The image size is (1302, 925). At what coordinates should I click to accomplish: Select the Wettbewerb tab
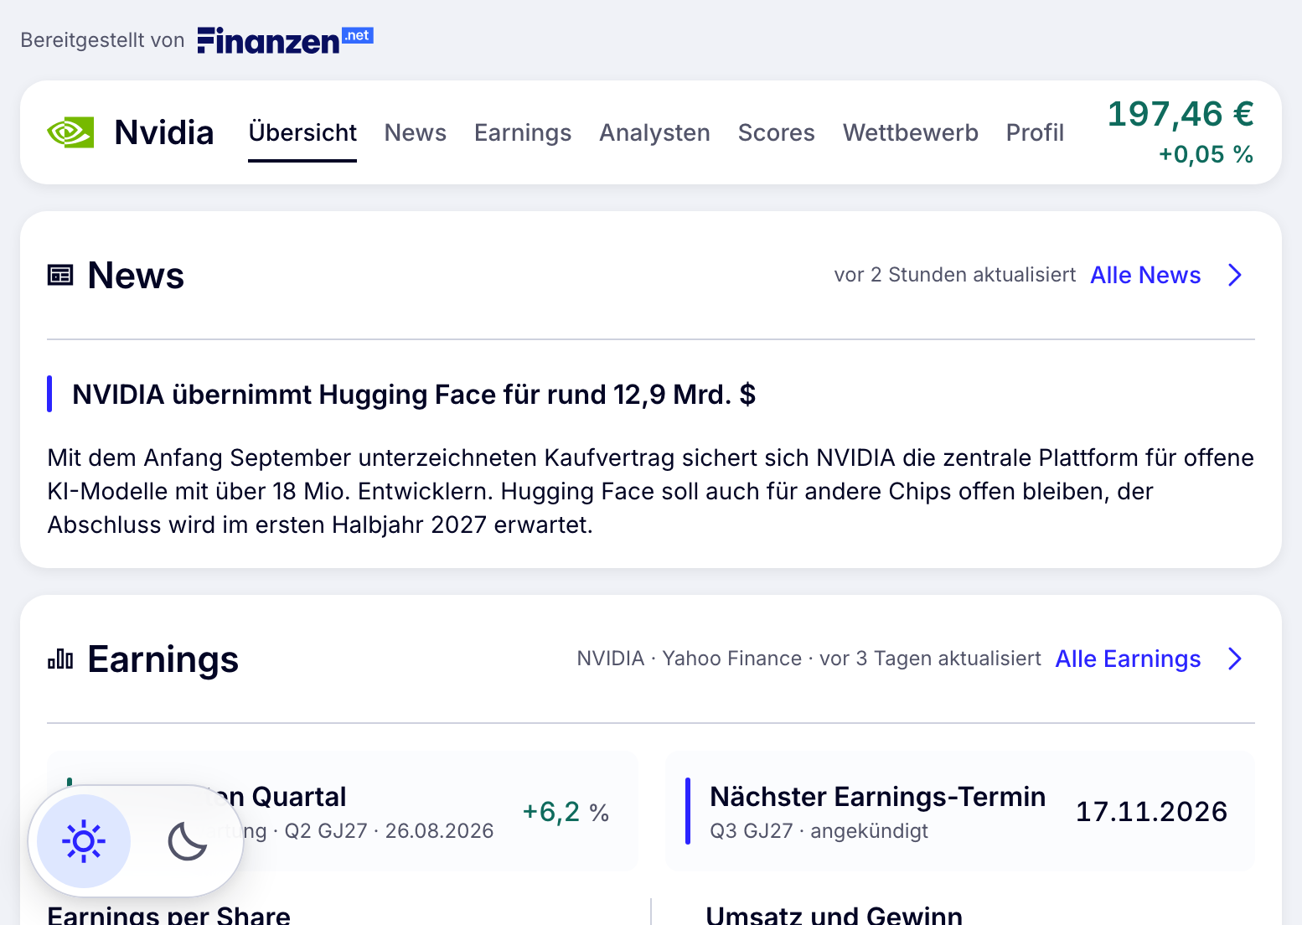point(911,132)
